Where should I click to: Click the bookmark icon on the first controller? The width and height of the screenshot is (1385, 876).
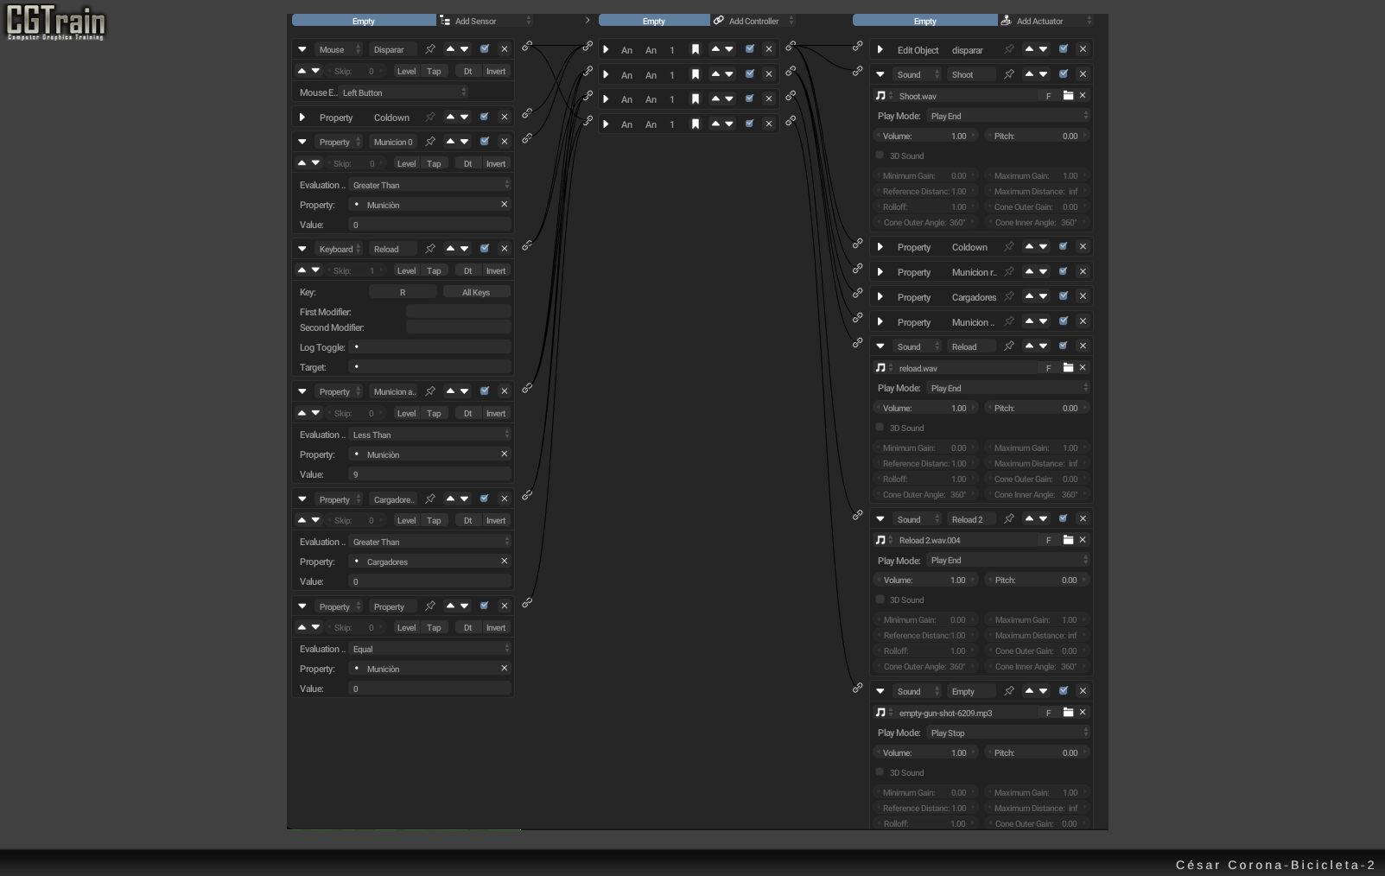(x=695, y=50)
